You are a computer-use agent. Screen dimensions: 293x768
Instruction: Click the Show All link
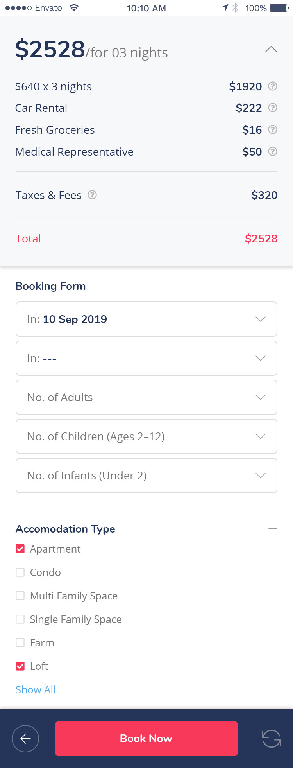36,690
